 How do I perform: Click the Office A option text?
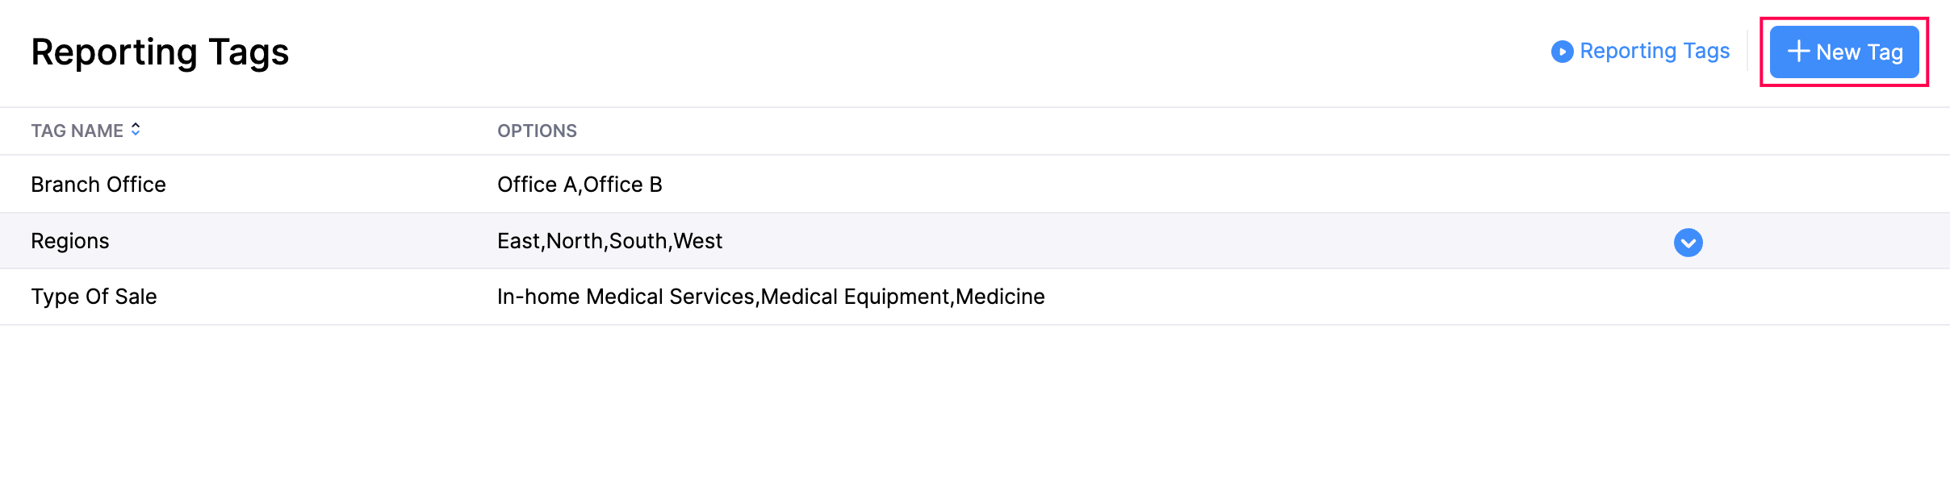(x=537, y=185)
